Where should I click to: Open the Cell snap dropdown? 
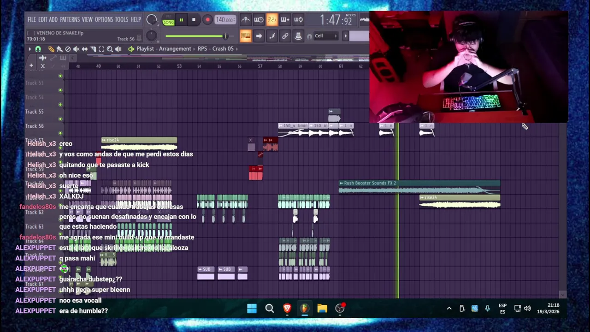(325, 36)
